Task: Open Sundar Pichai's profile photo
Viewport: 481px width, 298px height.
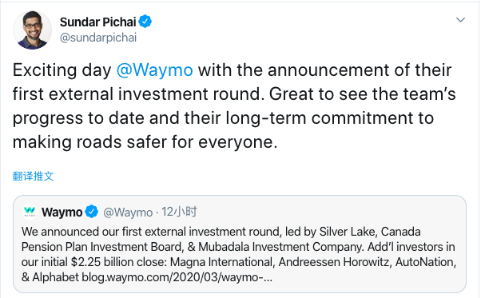Action: [x=32, y=30]
